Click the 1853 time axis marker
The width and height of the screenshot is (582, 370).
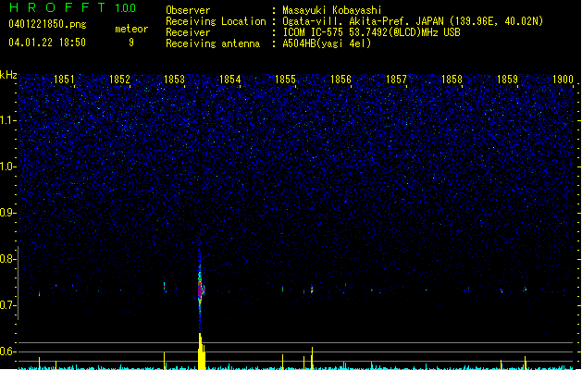[174, 80]
